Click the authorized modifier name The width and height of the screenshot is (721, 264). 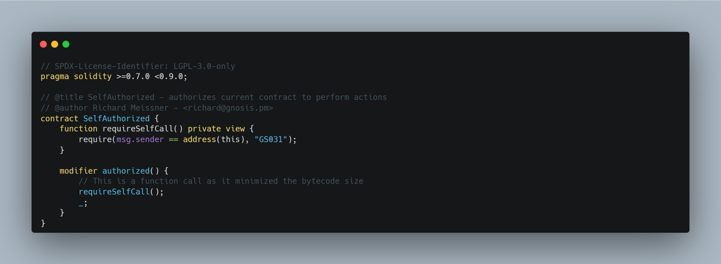(126, 171)
